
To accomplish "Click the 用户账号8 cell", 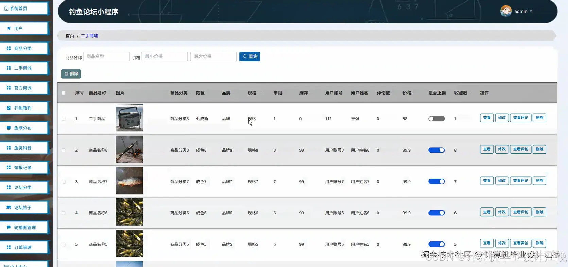I will tap(334, 150).
